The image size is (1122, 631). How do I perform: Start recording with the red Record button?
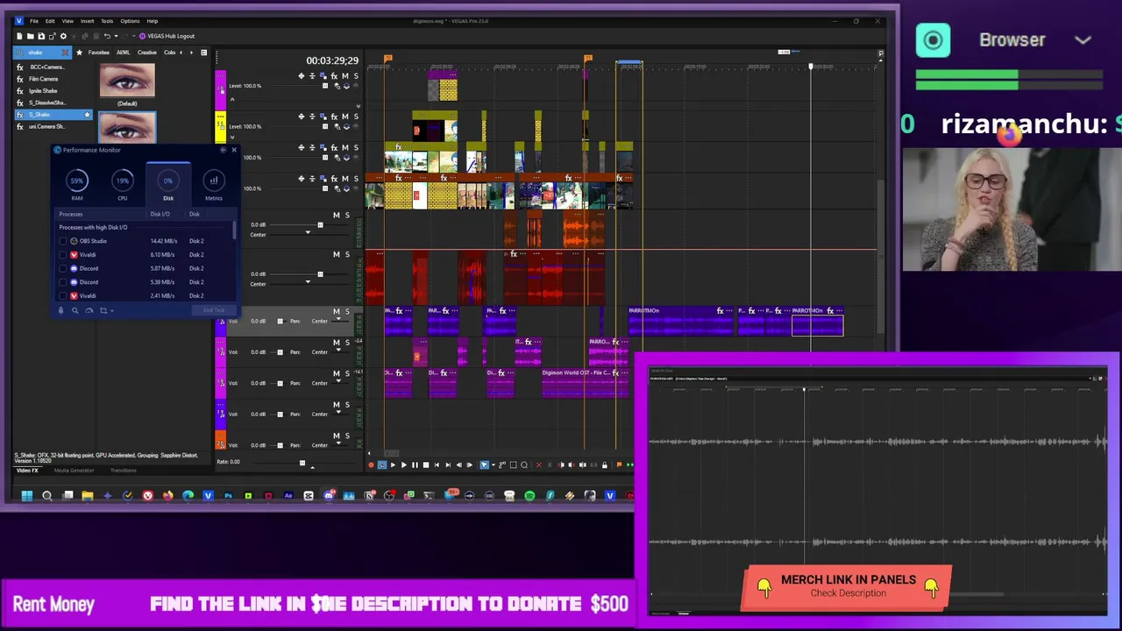coord(371,465)
